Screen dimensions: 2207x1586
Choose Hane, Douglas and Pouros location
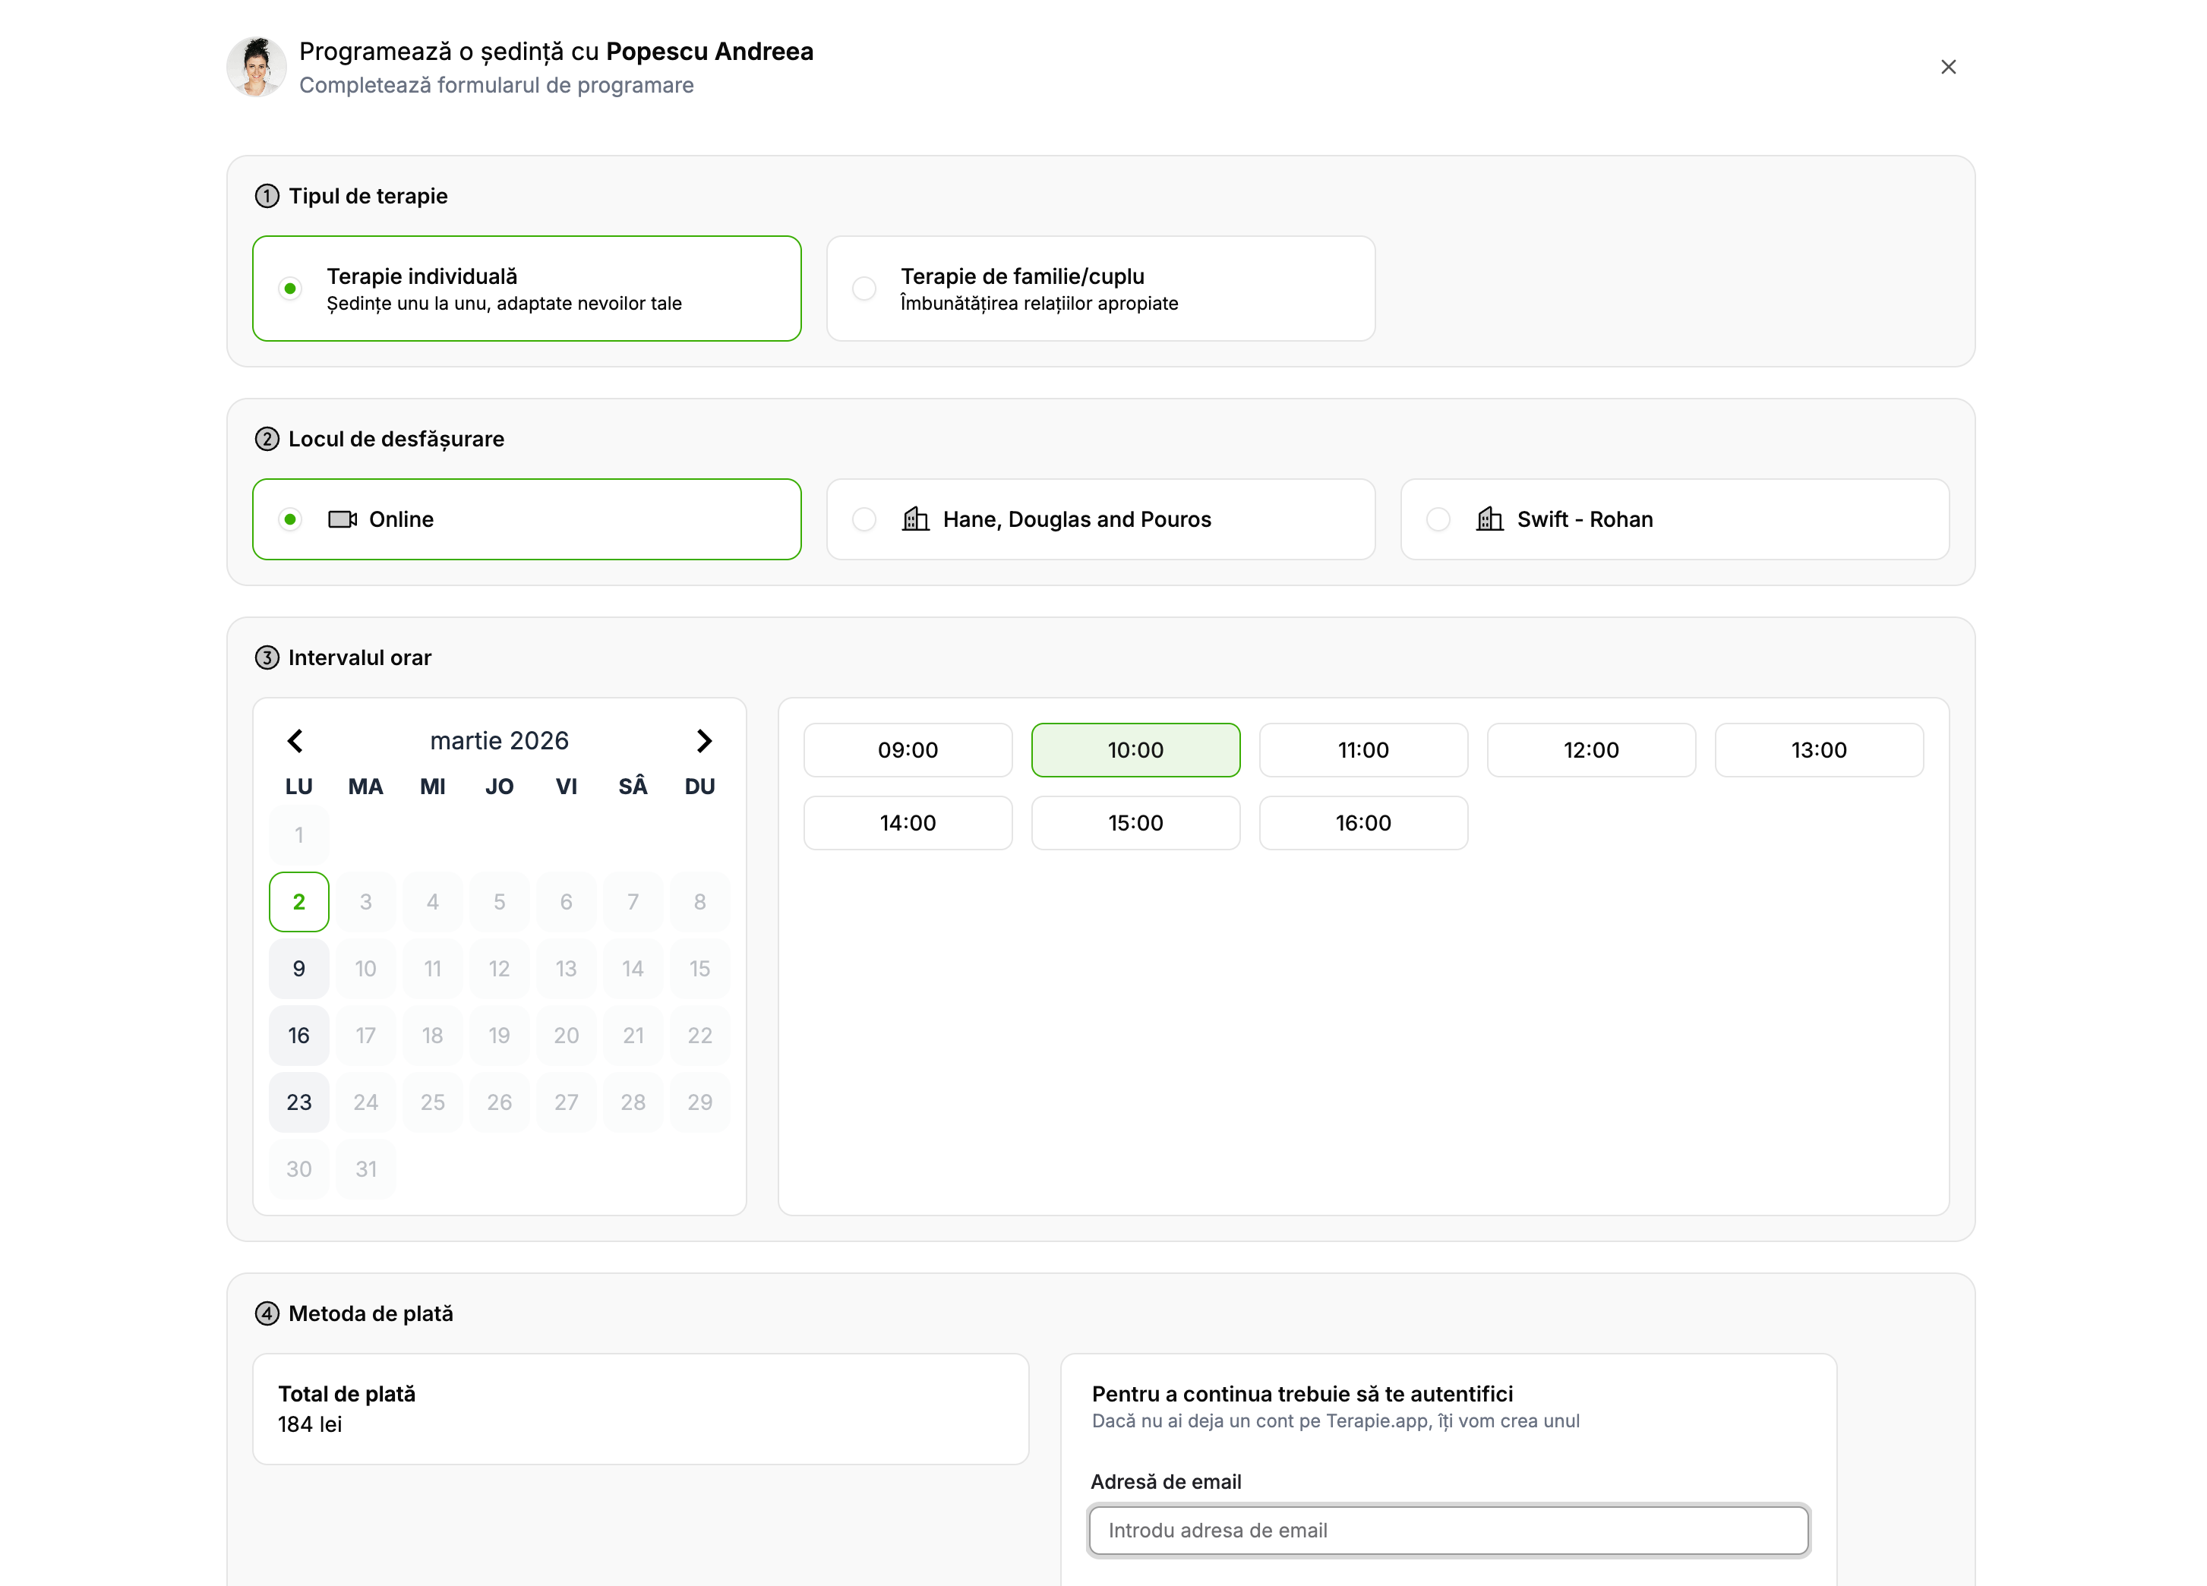(x=864, y=519)
